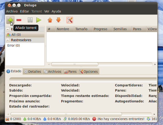Click the status panel scroll-left arrow
The width and height of the screenshot is (163, 125).
(x=8, y=114)
